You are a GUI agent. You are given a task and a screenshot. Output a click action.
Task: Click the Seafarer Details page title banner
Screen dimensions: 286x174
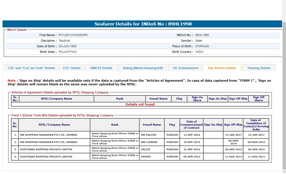pos(143,24)
